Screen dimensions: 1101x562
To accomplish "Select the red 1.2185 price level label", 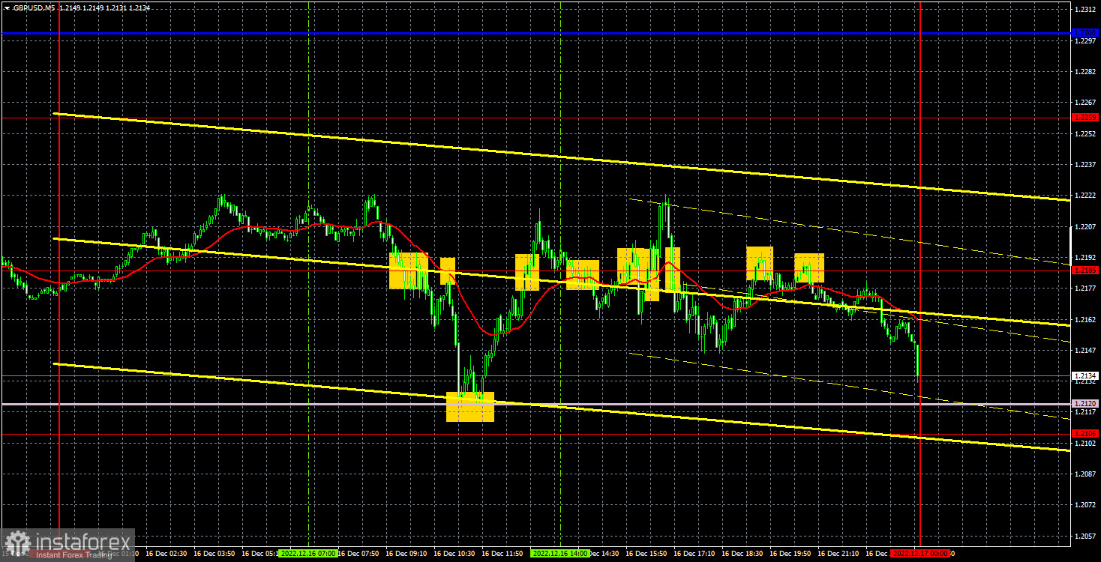I will pyautogui.click(x=1085, y=271).
